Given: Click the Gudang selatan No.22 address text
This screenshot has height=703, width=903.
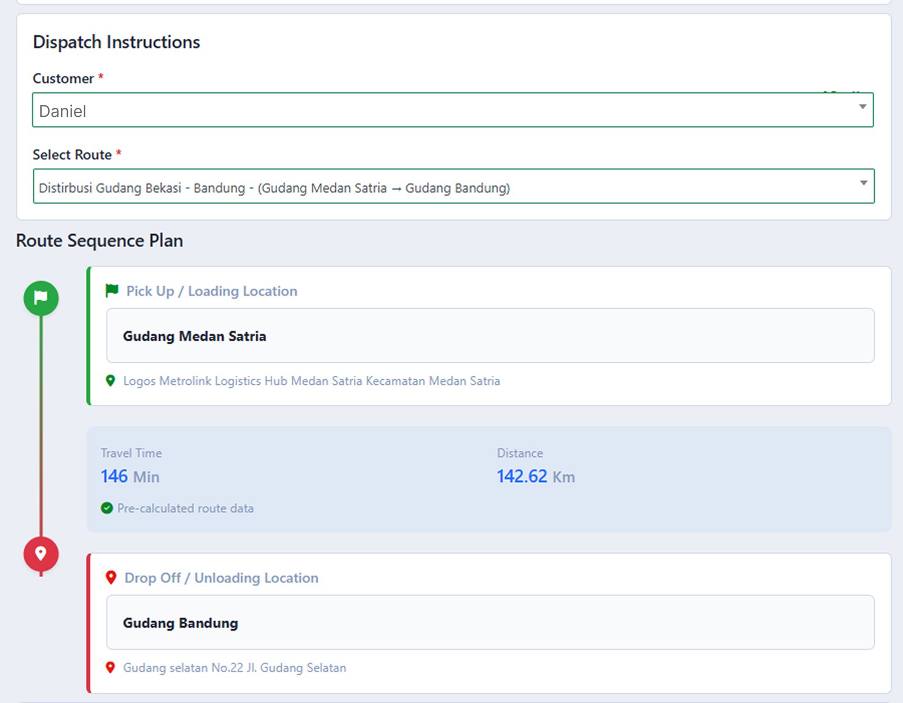Looking at the screenshot, I should coord(235,667).
